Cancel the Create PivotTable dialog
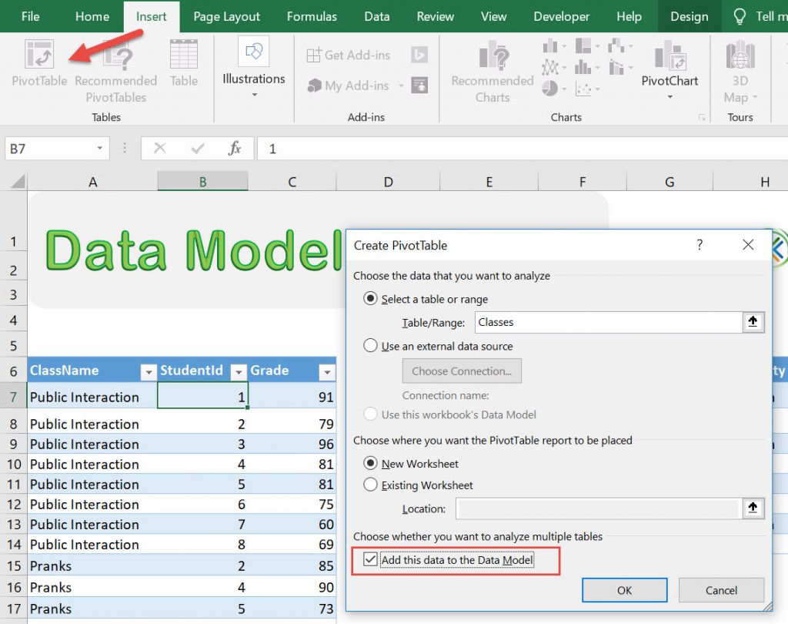Viewport: 788px width, 624px height. point(721,589)
